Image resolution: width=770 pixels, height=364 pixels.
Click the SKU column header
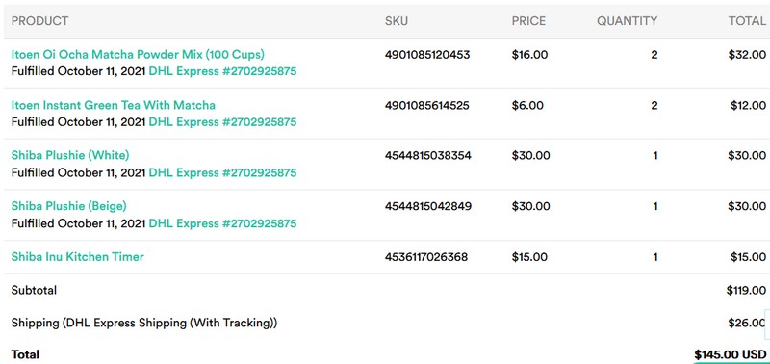point(397,21)
